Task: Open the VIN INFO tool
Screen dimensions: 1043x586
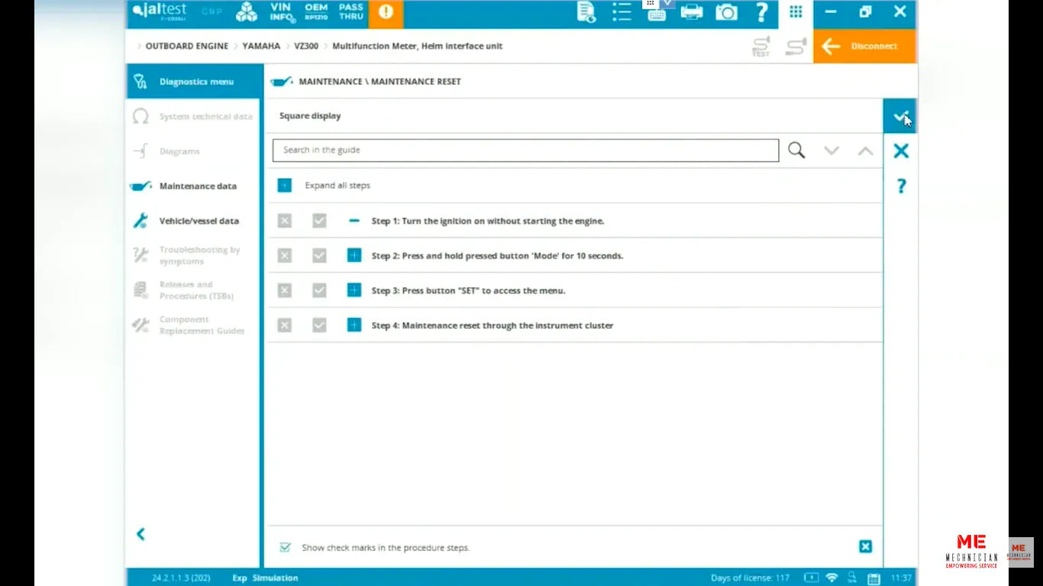Action: (280, 12)
